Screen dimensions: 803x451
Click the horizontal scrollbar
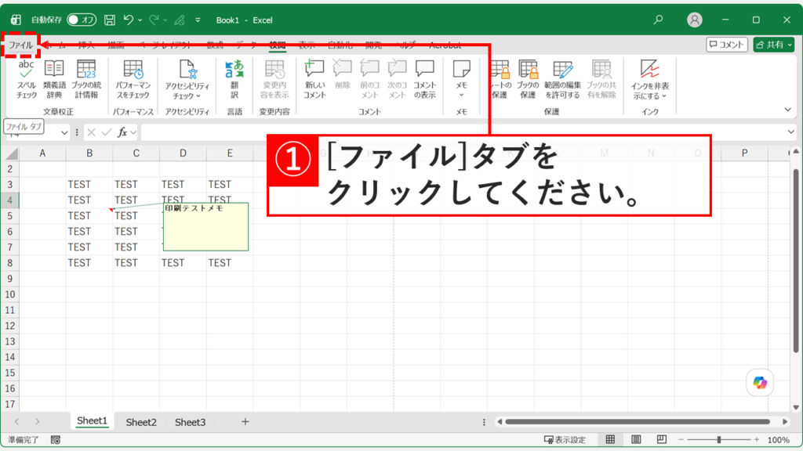(638, 422)
